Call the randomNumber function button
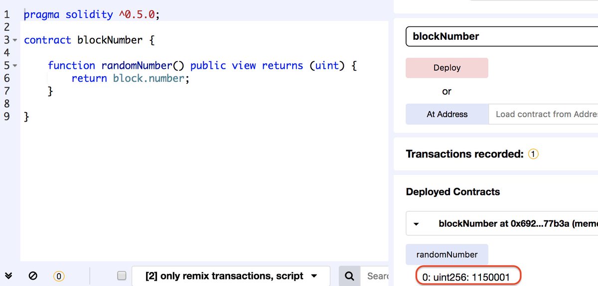 coord(447,255)
